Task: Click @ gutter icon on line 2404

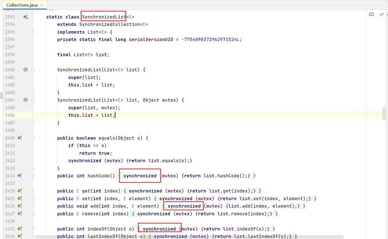Action: tap(25, 100)
